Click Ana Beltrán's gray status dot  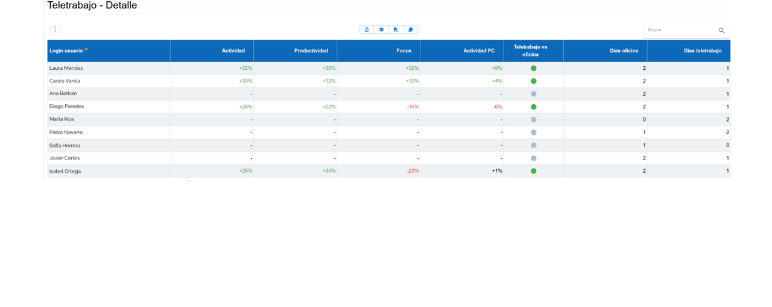pos(533,94)
